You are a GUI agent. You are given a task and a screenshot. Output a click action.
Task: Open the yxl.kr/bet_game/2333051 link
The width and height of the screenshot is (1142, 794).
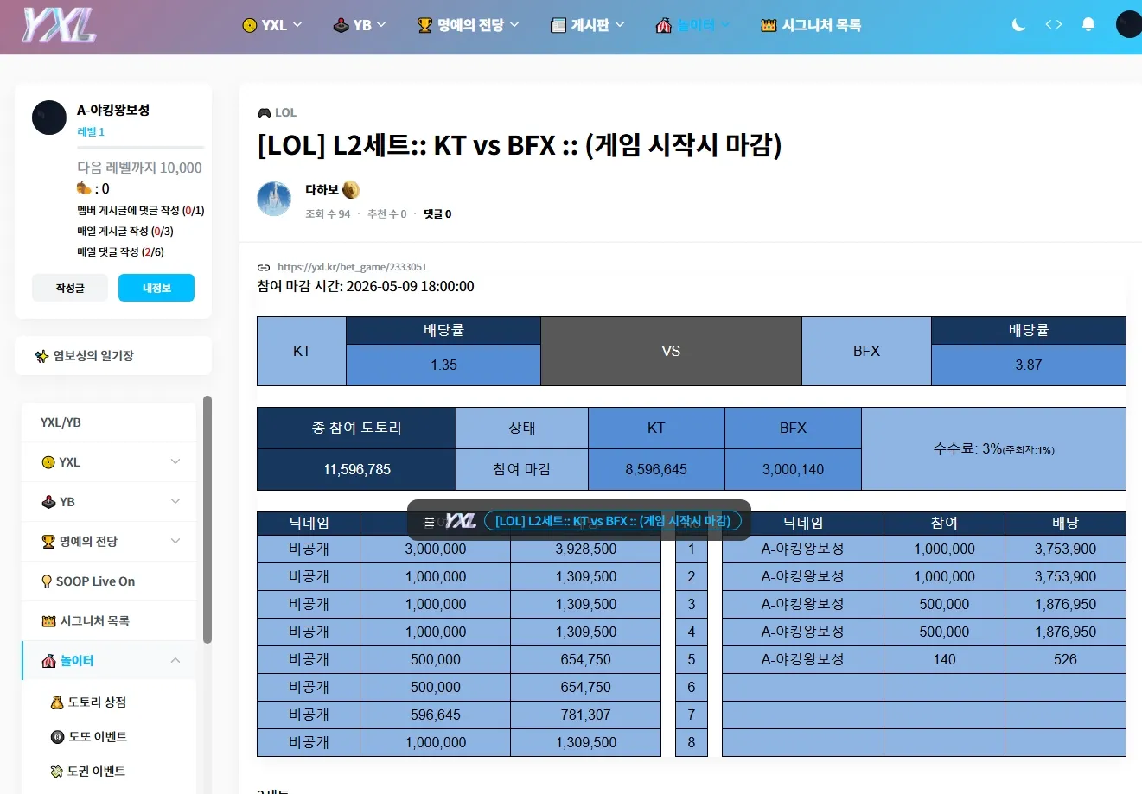pyautogui.click(x=352, y=267)
